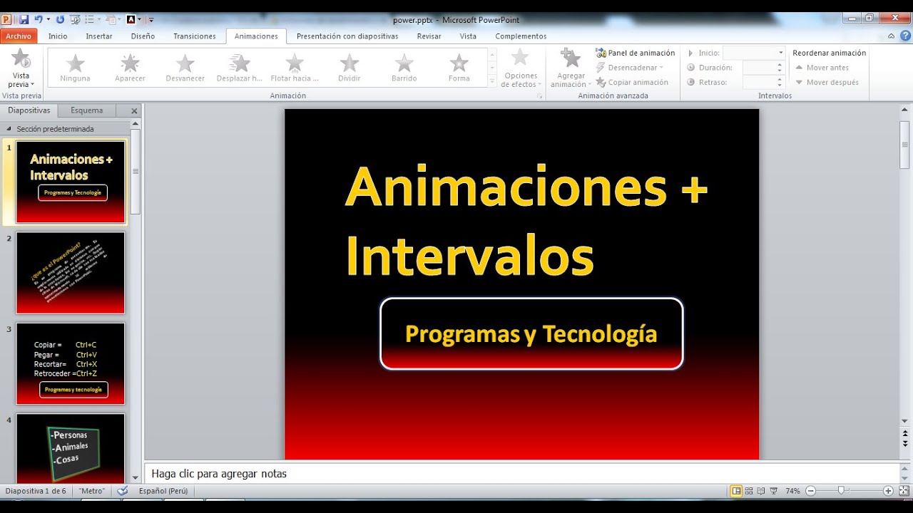This screenshot has width=913, height=513.
Task: Switch to the Inicio tab
Action: [x=58, y=36]
